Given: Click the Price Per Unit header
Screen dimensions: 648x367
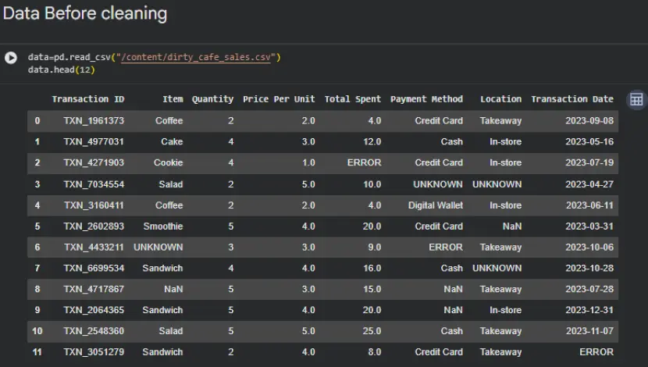Looking at the screenshot, I should [279, 99].
